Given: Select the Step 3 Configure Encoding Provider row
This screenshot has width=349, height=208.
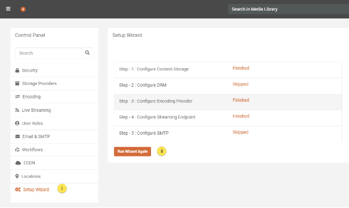Looking at the screenshot, I should click(x=228, y=102).
